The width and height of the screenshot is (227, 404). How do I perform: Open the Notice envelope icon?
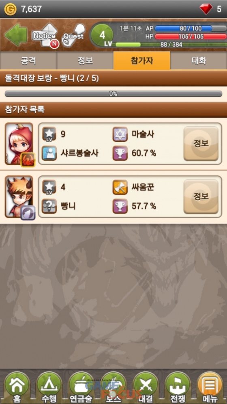pos(45,36)
